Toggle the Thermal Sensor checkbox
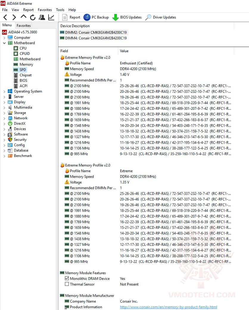 (x=67, y=284)
